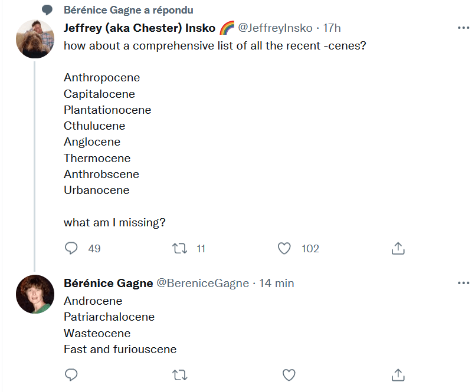475x392 pixels.
Task: Retweet Bérénice's -cenes list
Action: coord(180,375)
